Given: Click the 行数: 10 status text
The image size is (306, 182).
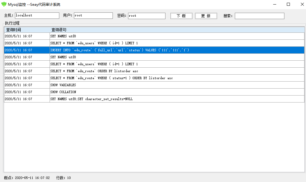Looking at the screenshot, I should [x=64, y=178].
